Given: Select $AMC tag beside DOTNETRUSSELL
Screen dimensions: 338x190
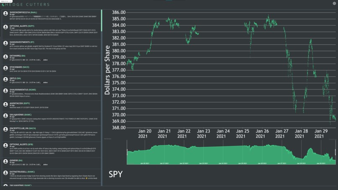Looking at the screenshot, I should coord(31,172).
